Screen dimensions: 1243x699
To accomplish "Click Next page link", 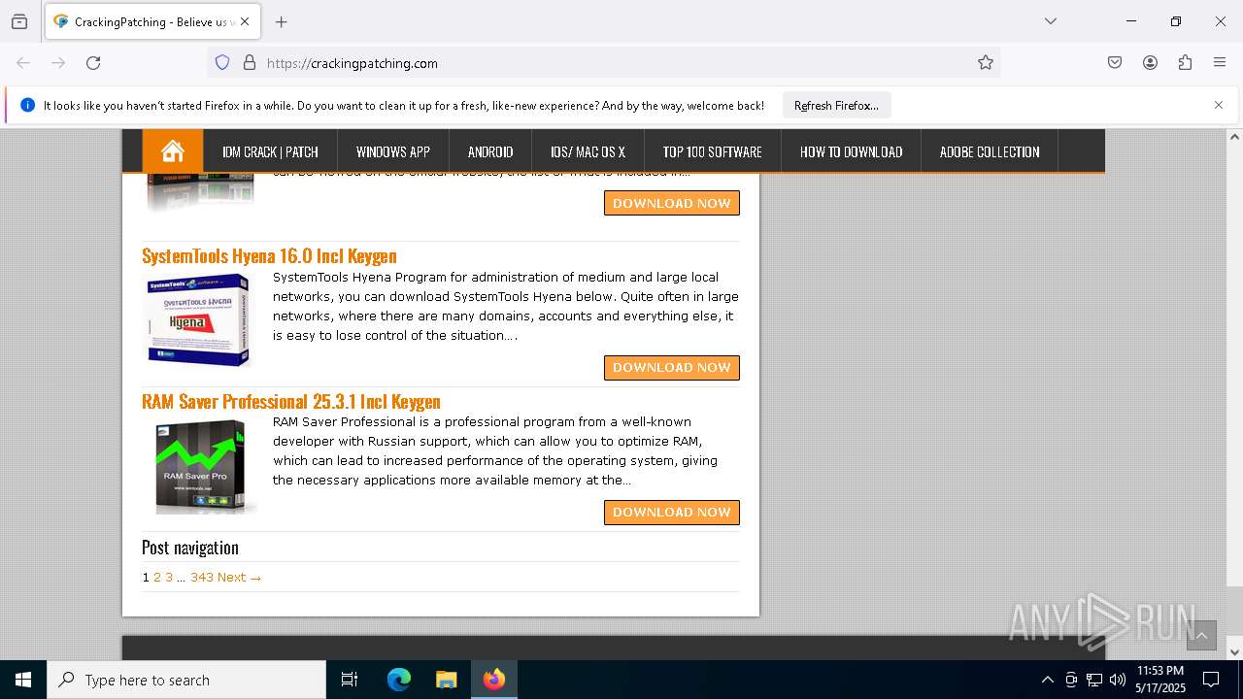I will coord(239,577).
